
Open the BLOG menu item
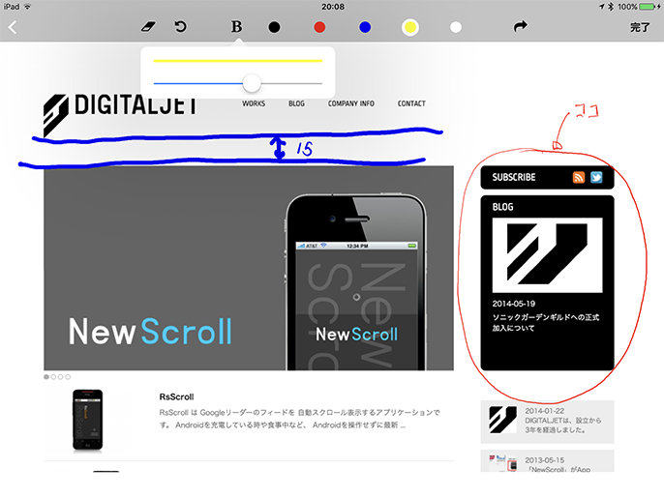(x=296, y=103)
